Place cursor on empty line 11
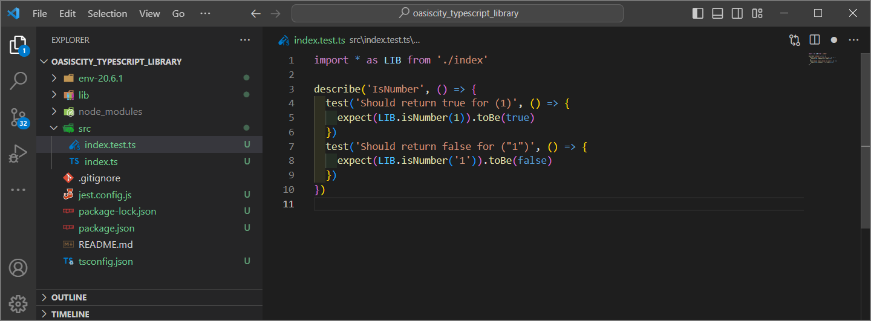 tap(559, 204)
